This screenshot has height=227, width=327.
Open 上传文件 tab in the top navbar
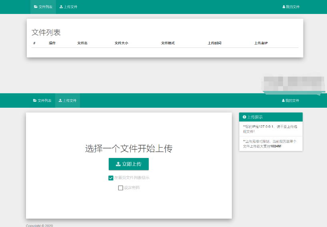(x=68, y=7)
